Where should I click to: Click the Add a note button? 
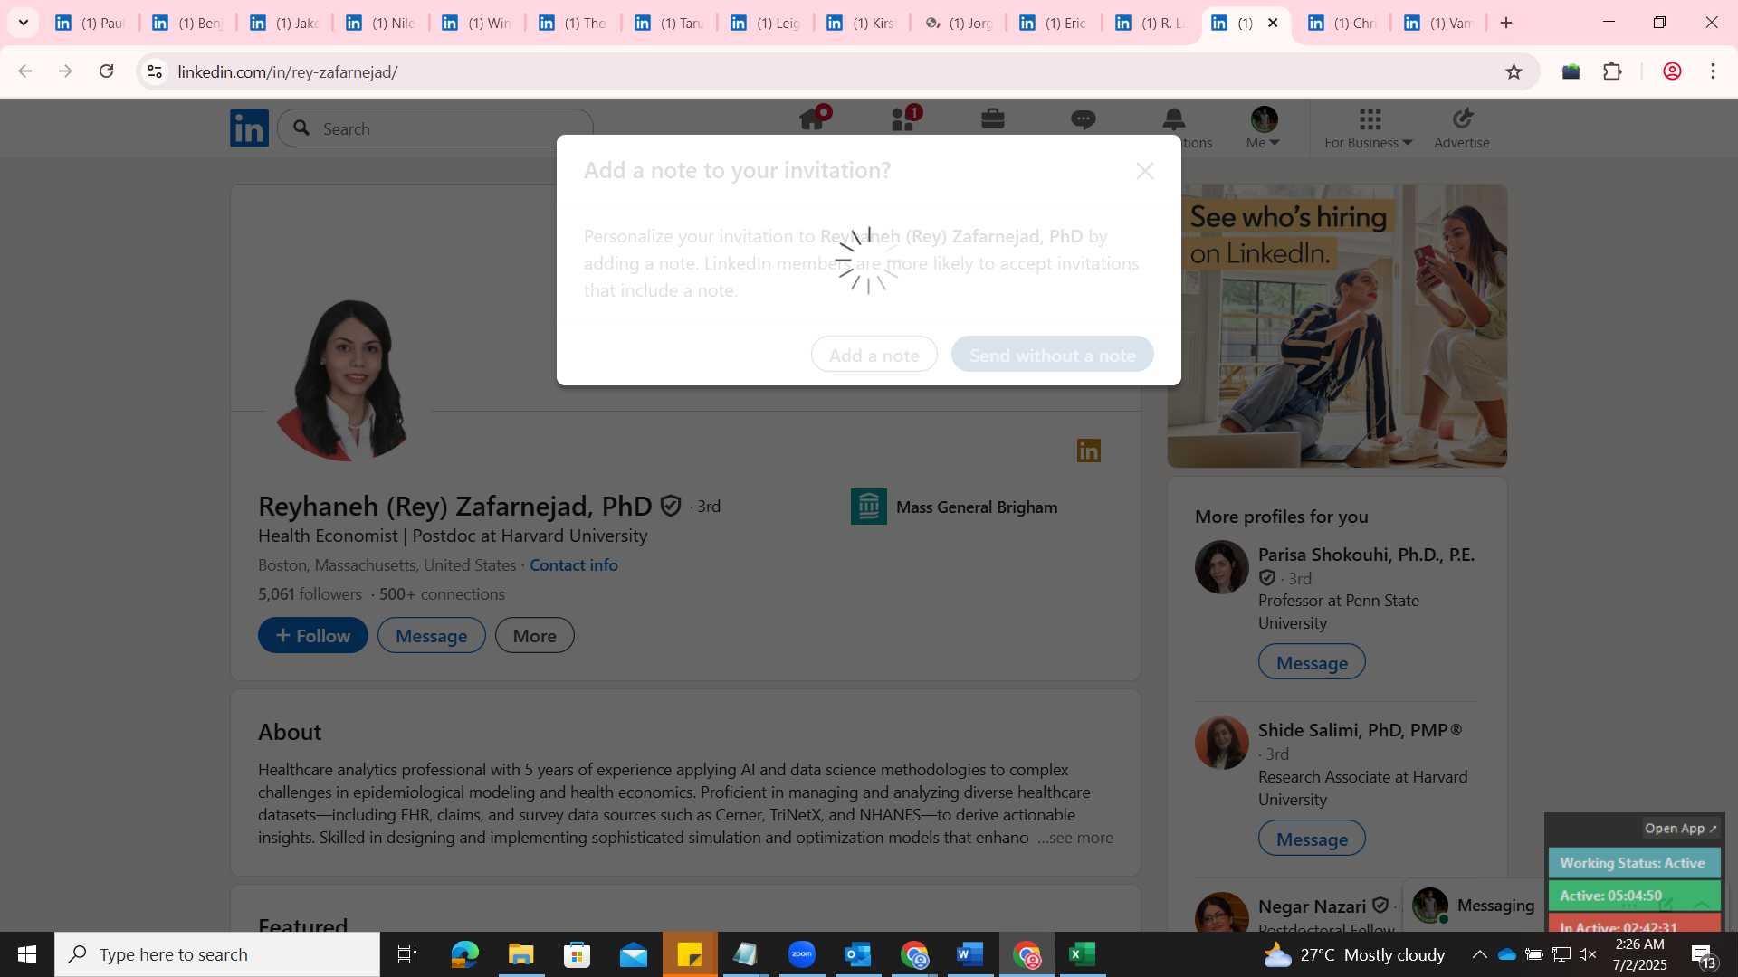click(x=874, y=355)
